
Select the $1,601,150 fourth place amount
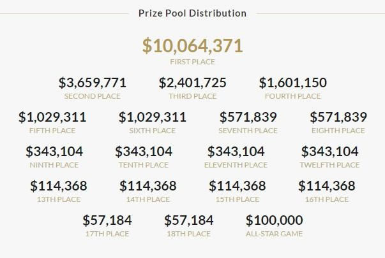click(x=293, y=83)
